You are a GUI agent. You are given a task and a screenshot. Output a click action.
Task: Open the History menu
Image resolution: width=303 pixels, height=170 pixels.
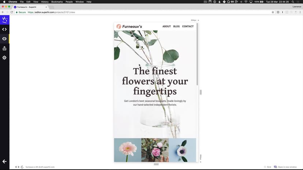pyautogui.click(x=45, y=2)
